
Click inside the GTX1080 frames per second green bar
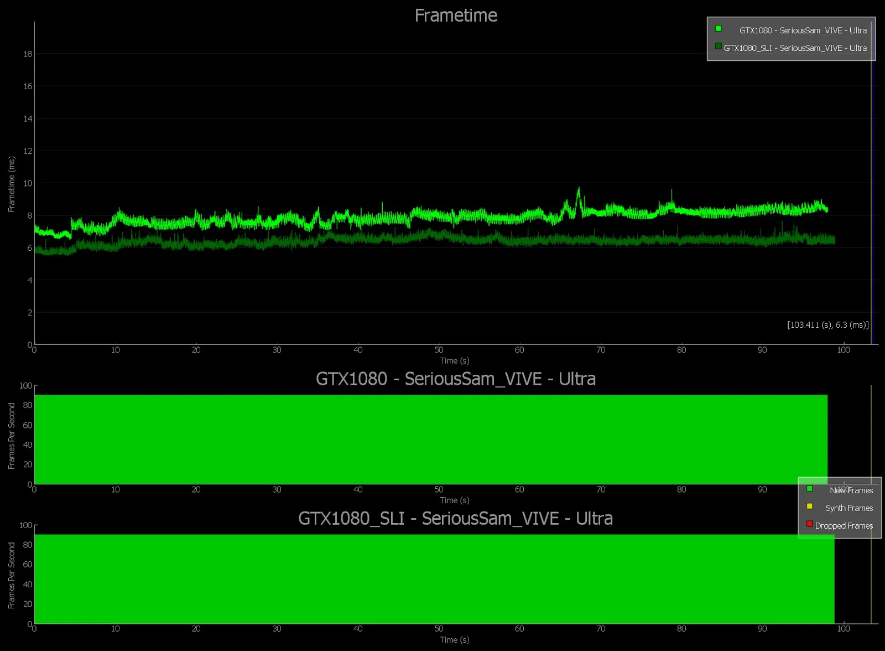pyautogui.click(x=431, y=440)
